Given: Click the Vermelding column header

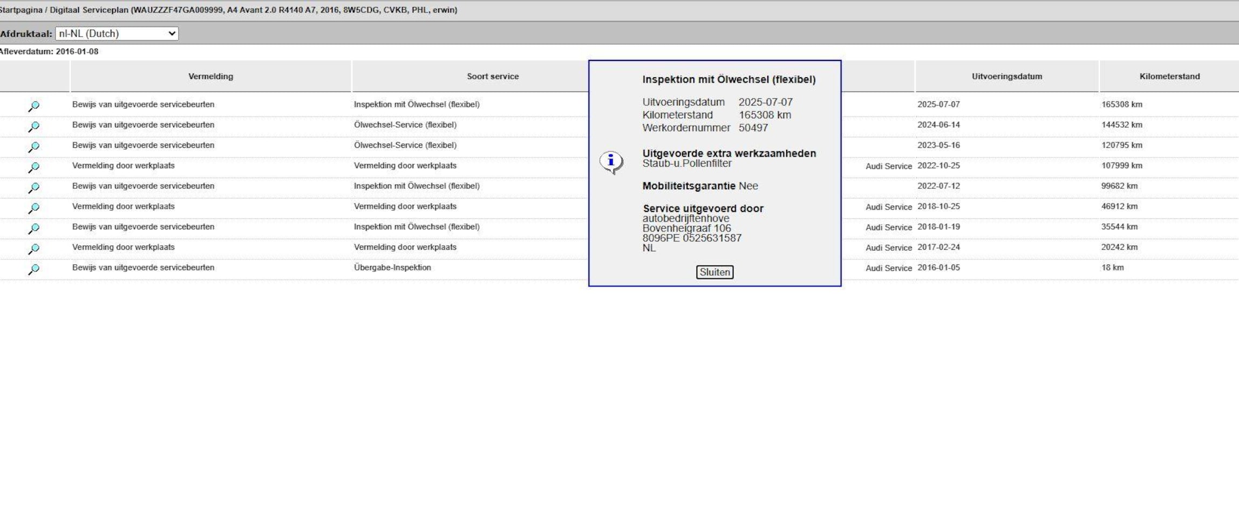Looking at the screenshot, I should tap(210, 77).
